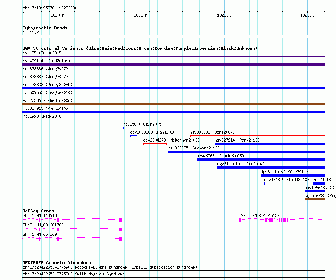Click the esv24118 variant label
The width and height of the screenshot is (336, 280).
coord(324,180)
